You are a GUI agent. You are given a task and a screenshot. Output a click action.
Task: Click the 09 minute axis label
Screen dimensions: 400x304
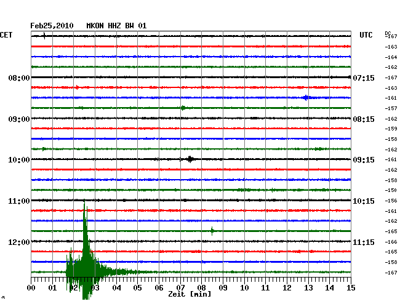coord(223,288)
